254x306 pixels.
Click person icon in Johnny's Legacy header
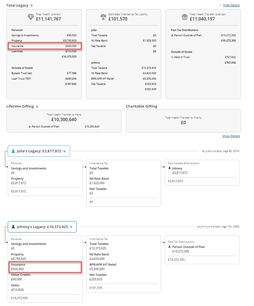(x=13, y=227)
